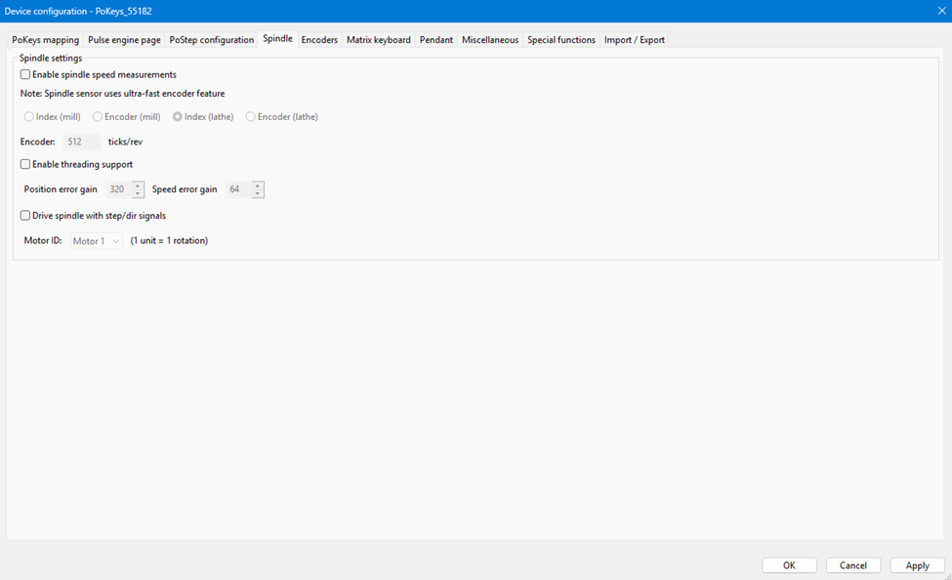Open the Motor ID dropdown
952x580 pixels.
[x=97, y=241]
